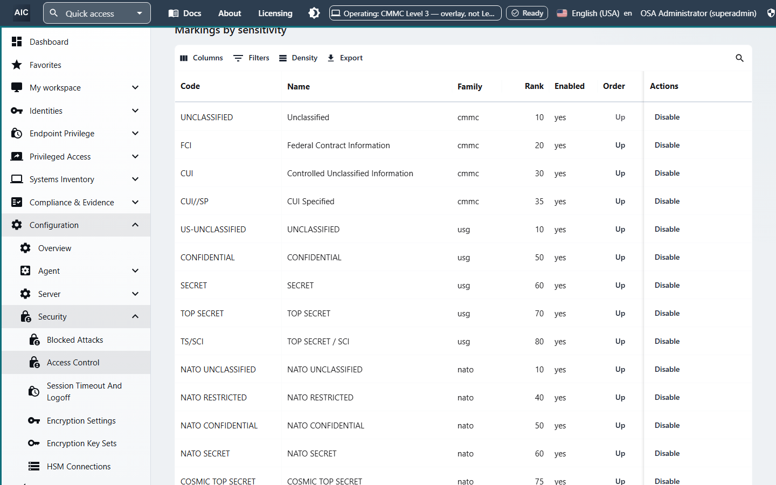Click the Compliance & Evidence checklist icon

tap(17, 202)
